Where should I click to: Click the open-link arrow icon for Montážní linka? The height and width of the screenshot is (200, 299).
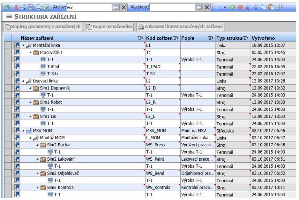tap(17, 45)
